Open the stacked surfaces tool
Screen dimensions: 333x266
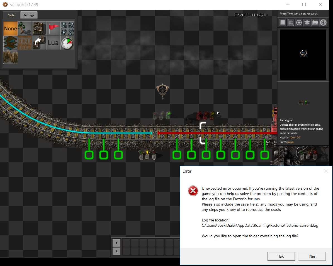[10, 43]
